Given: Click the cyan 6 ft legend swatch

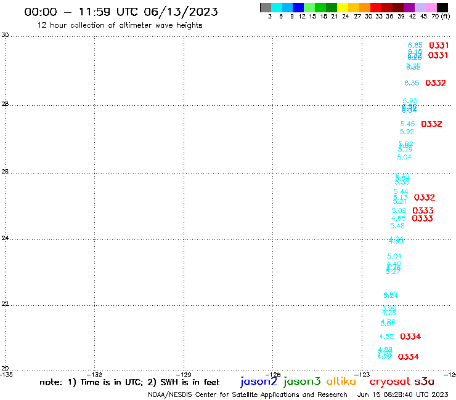Looking at the screenshot, I should [x=277, y=7].
